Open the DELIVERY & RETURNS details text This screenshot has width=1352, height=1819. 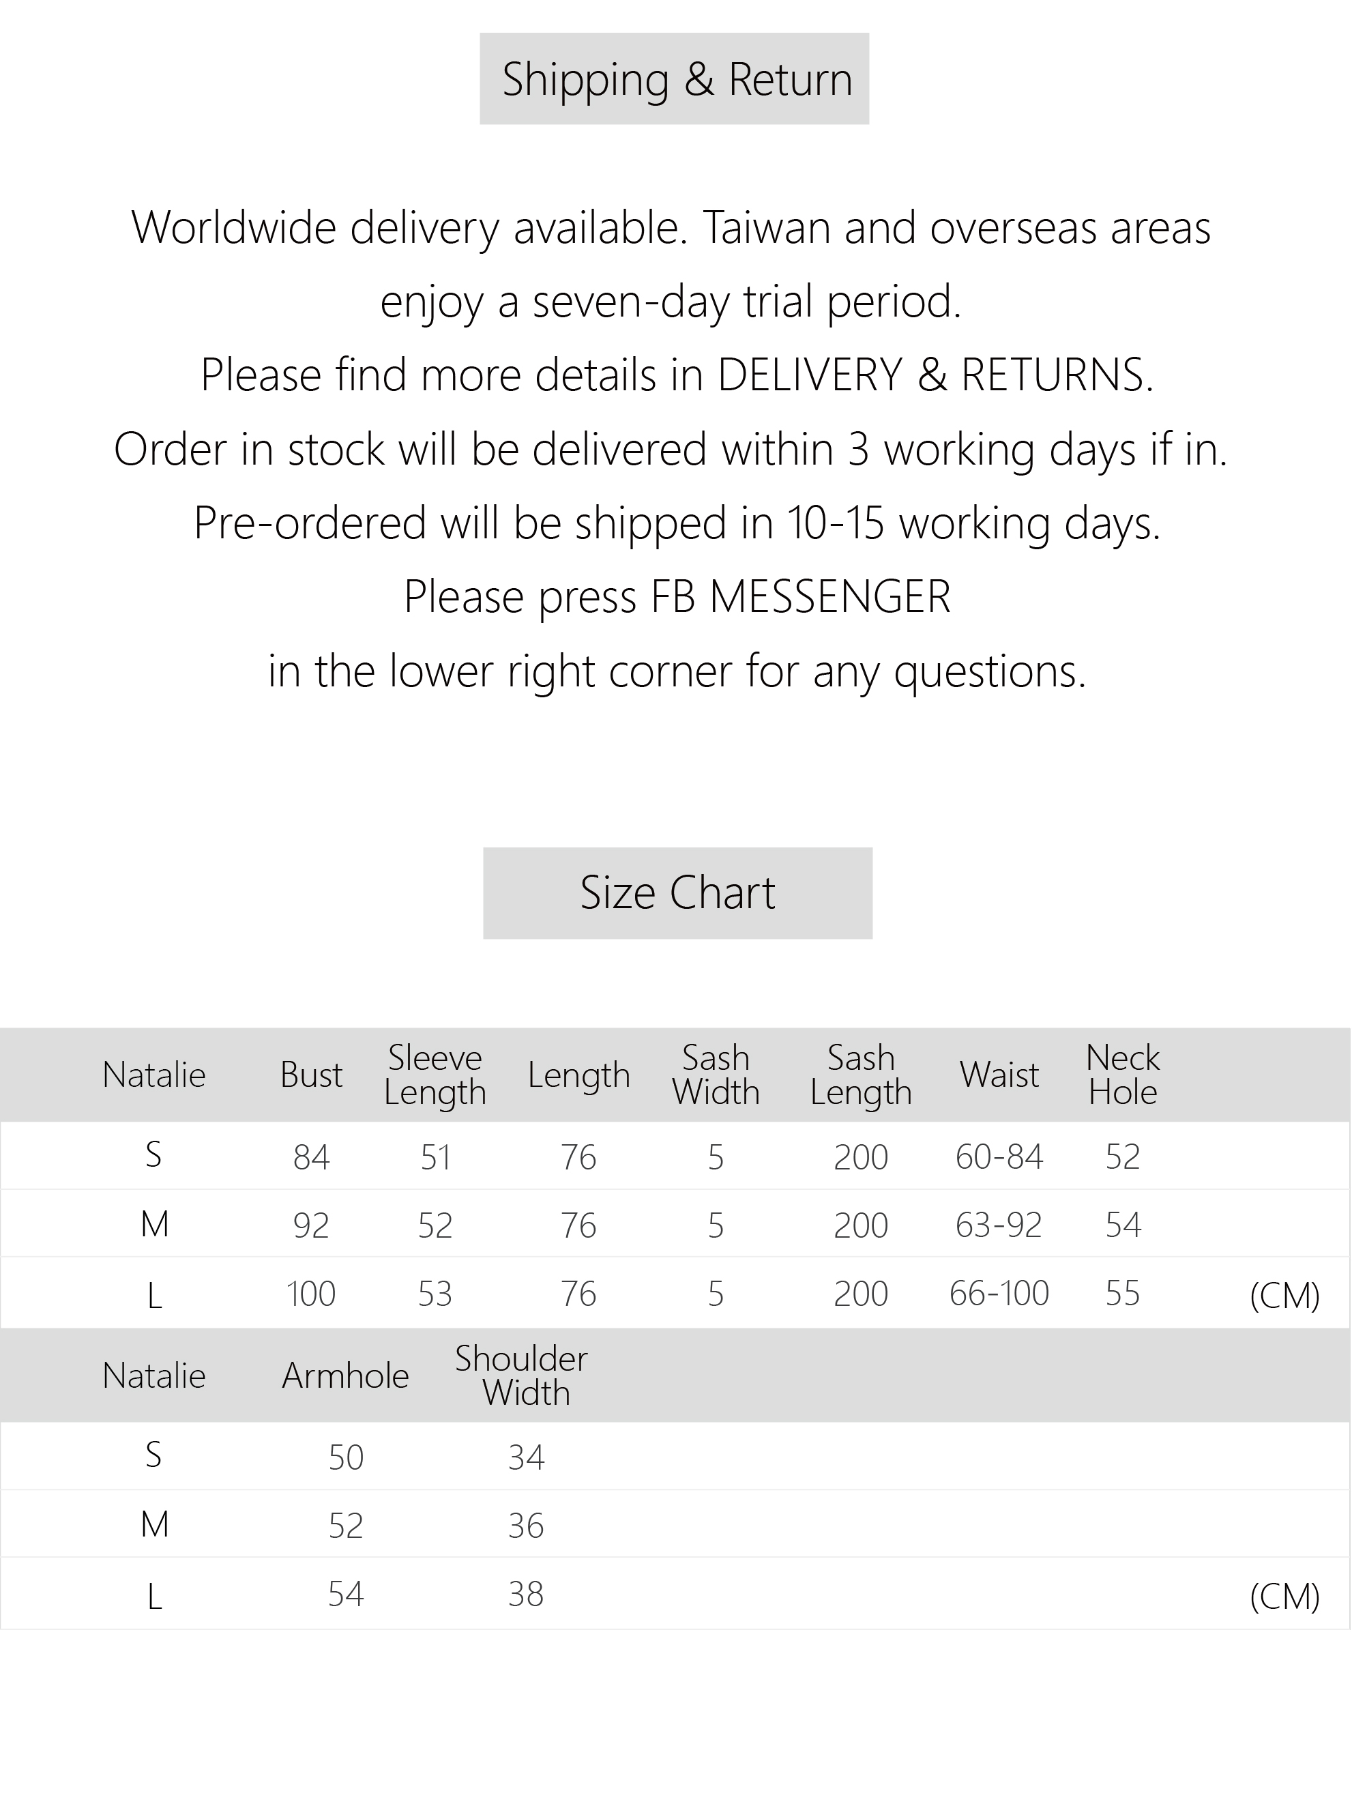[935, 375]
